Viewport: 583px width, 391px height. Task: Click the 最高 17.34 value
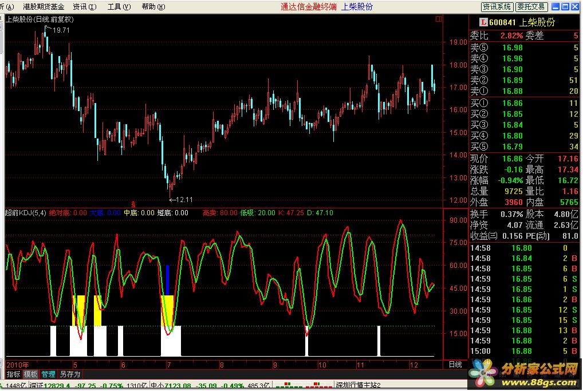coord(568,169)
